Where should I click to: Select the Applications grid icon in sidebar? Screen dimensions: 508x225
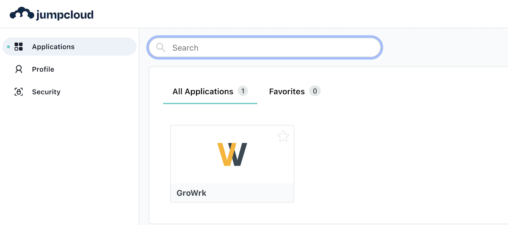[x=19, y=47]
